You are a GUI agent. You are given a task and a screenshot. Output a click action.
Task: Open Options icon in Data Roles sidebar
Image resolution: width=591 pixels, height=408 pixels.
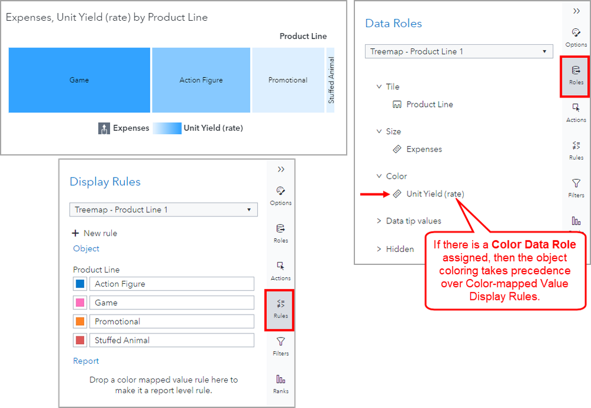(576, 37)
